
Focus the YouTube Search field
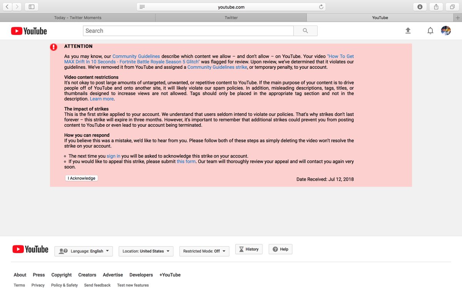188,31
